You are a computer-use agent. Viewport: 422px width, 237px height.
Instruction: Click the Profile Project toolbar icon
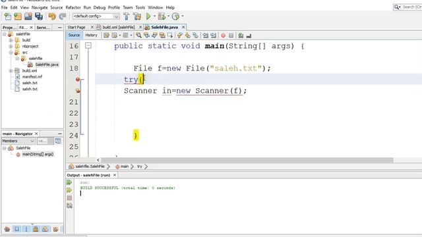pos(175,16)
